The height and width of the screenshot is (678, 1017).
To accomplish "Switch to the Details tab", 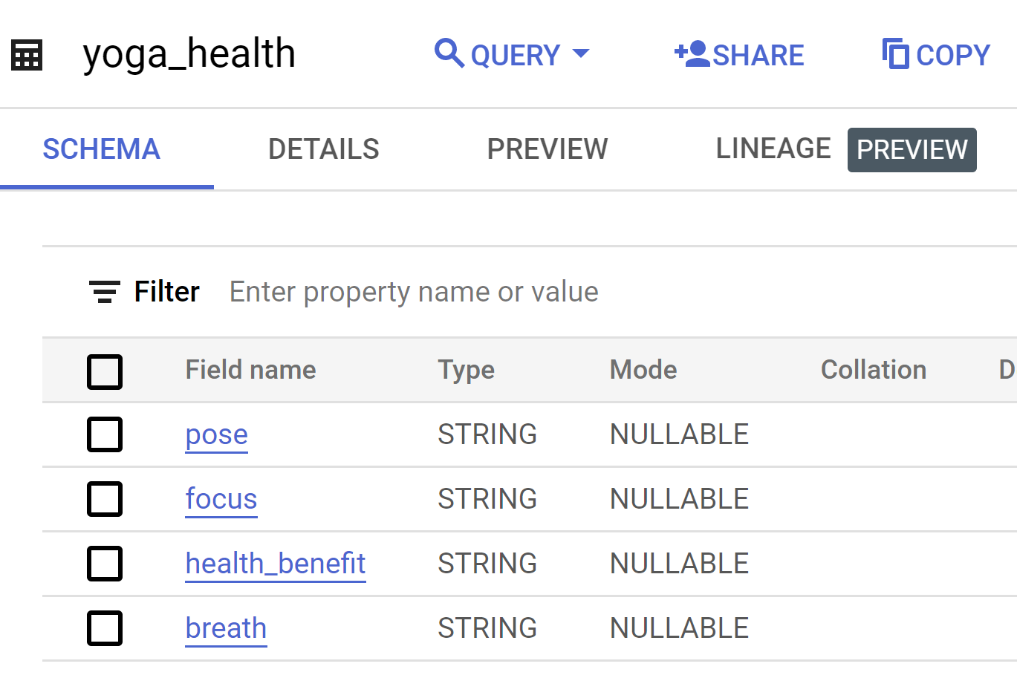I will 323,149.
